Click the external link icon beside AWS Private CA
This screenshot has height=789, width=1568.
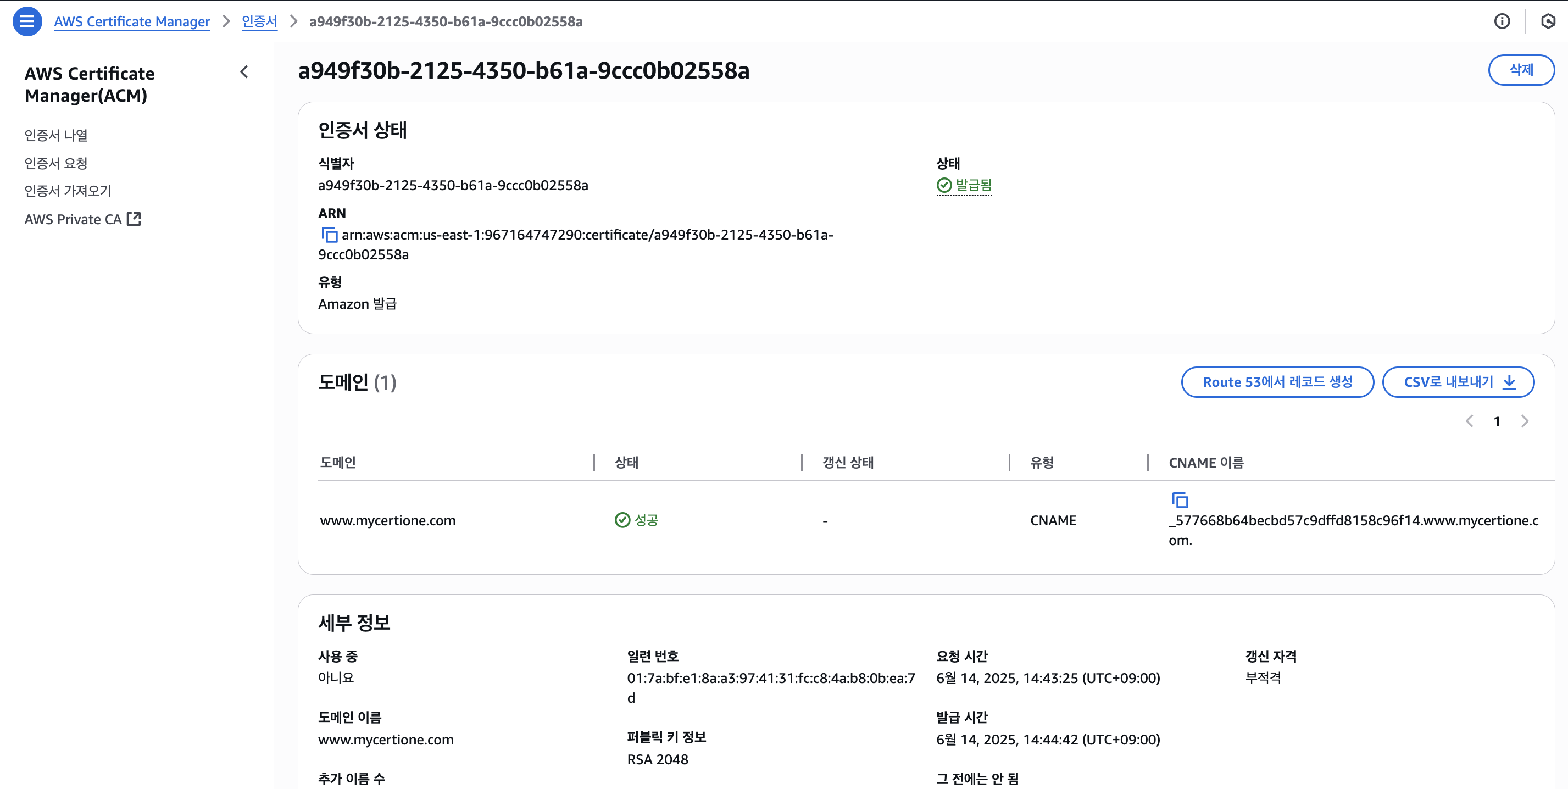(x=134, y=219)
